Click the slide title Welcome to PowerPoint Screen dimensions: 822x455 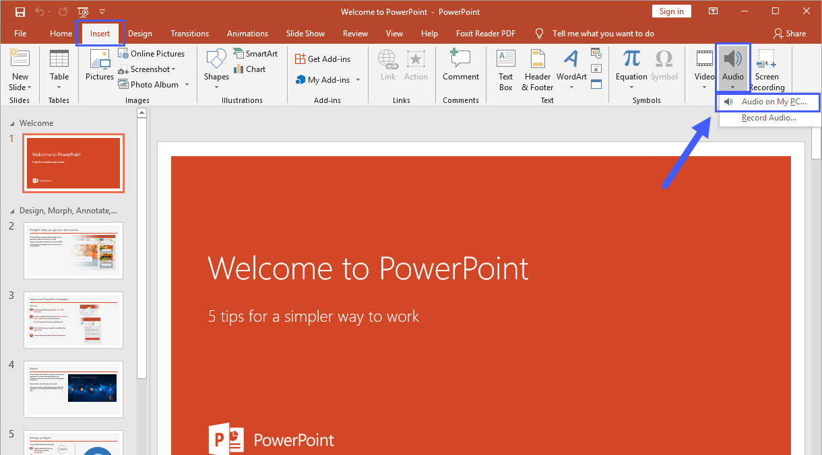[368, 268]
